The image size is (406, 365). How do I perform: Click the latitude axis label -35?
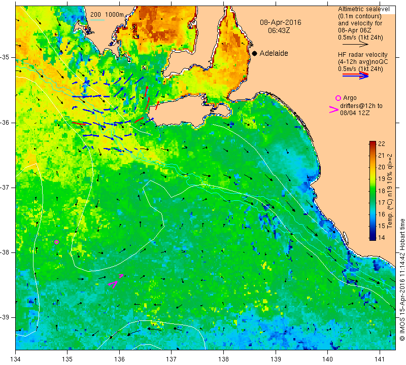[5, 57]
